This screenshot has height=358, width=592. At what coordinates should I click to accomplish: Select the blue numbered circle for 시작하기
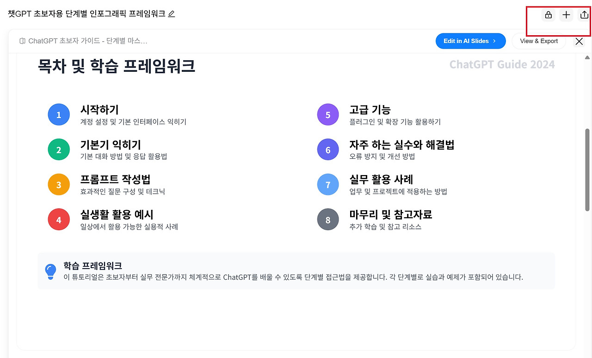pyautogui.click(x=59, y=114)
